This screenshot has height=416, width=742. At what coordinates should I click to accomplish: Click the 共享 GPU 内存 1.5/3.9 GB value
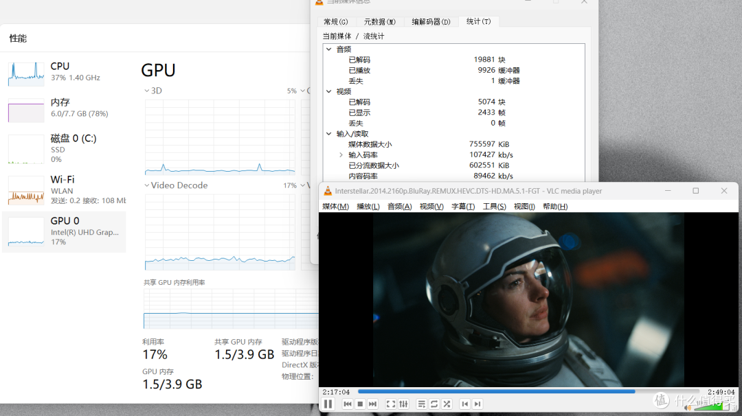244,354
